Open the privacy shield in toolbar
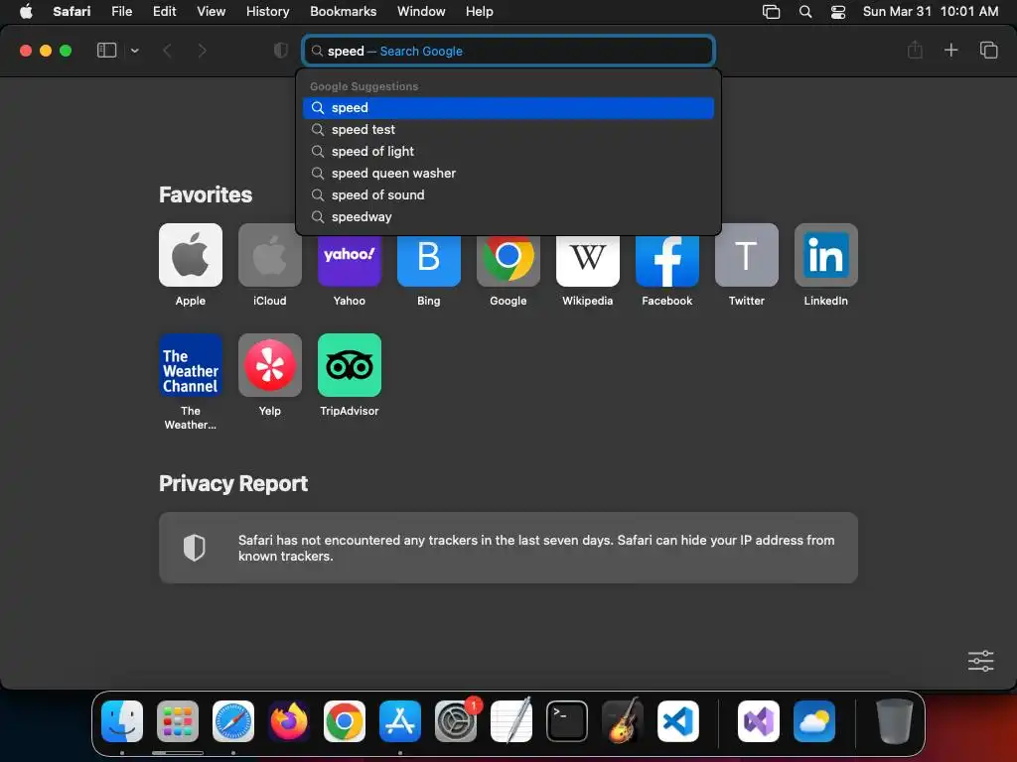 [x=281, y=50]
